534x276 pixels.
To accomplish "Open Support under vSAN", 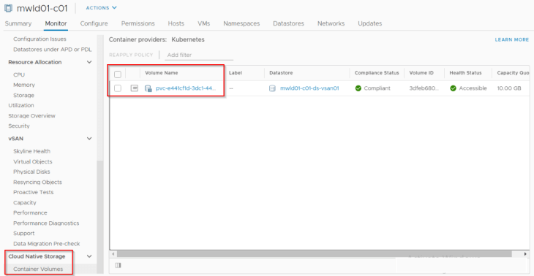I will click(24, 234).
